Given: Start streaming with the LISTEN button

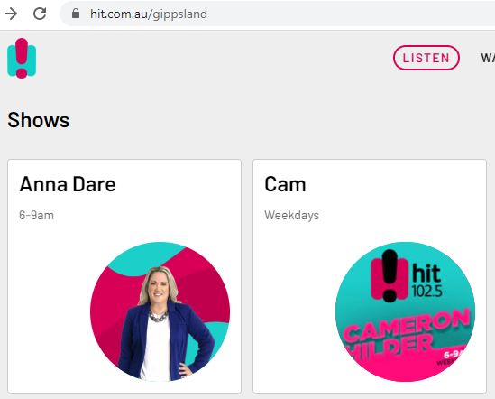Looking at the screenshot, I should (x=426, y=58).
